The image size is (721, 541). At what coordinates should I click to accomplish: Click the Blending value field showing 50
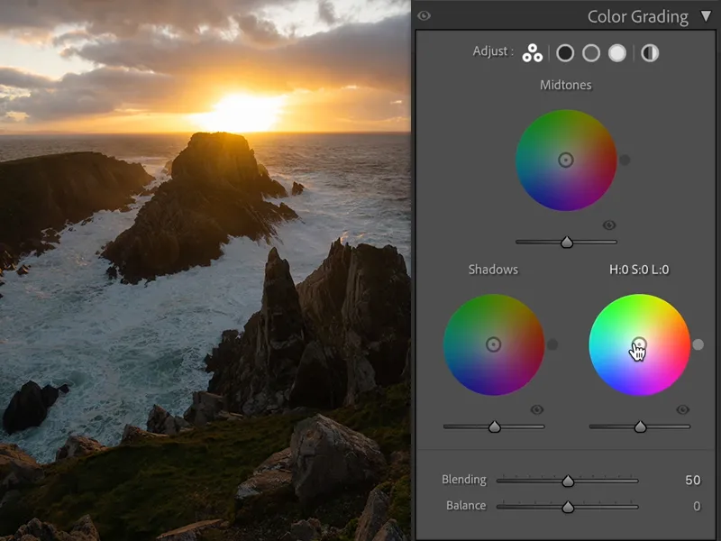click(x=691, y=480)
